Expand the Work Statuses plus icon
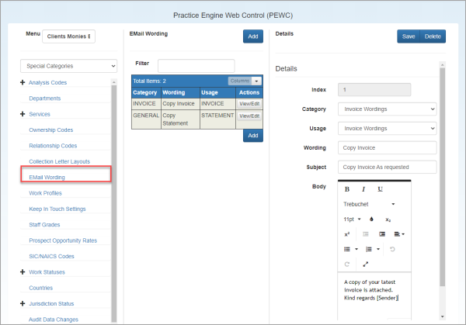466x325 pixels. point(23,272)
